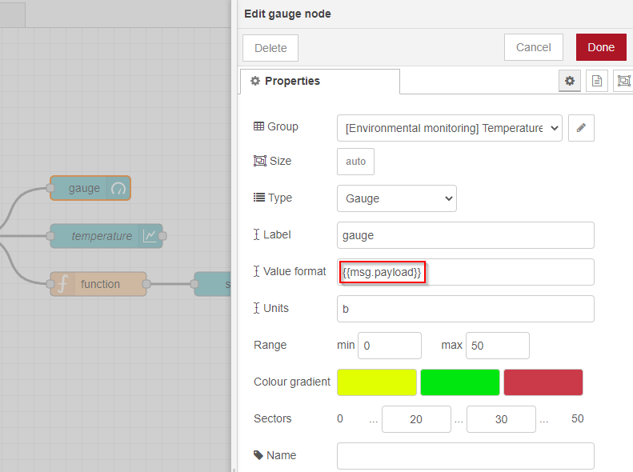This screenshot has width=633, height=472.
Task: Open the node properties gear icon tab
Action: pos(569,81)
